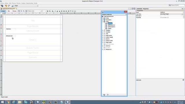Screen dimensions: 185x104
Task: Open the Report Inspector panel dropdown arrow
Action: (x=126, y=15)
